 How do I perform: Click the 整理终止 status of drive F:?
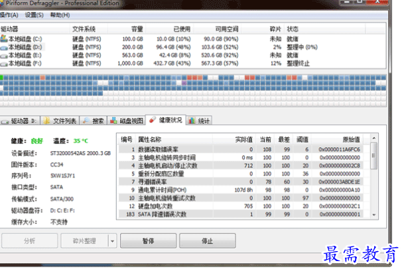[x=298, y=64]
